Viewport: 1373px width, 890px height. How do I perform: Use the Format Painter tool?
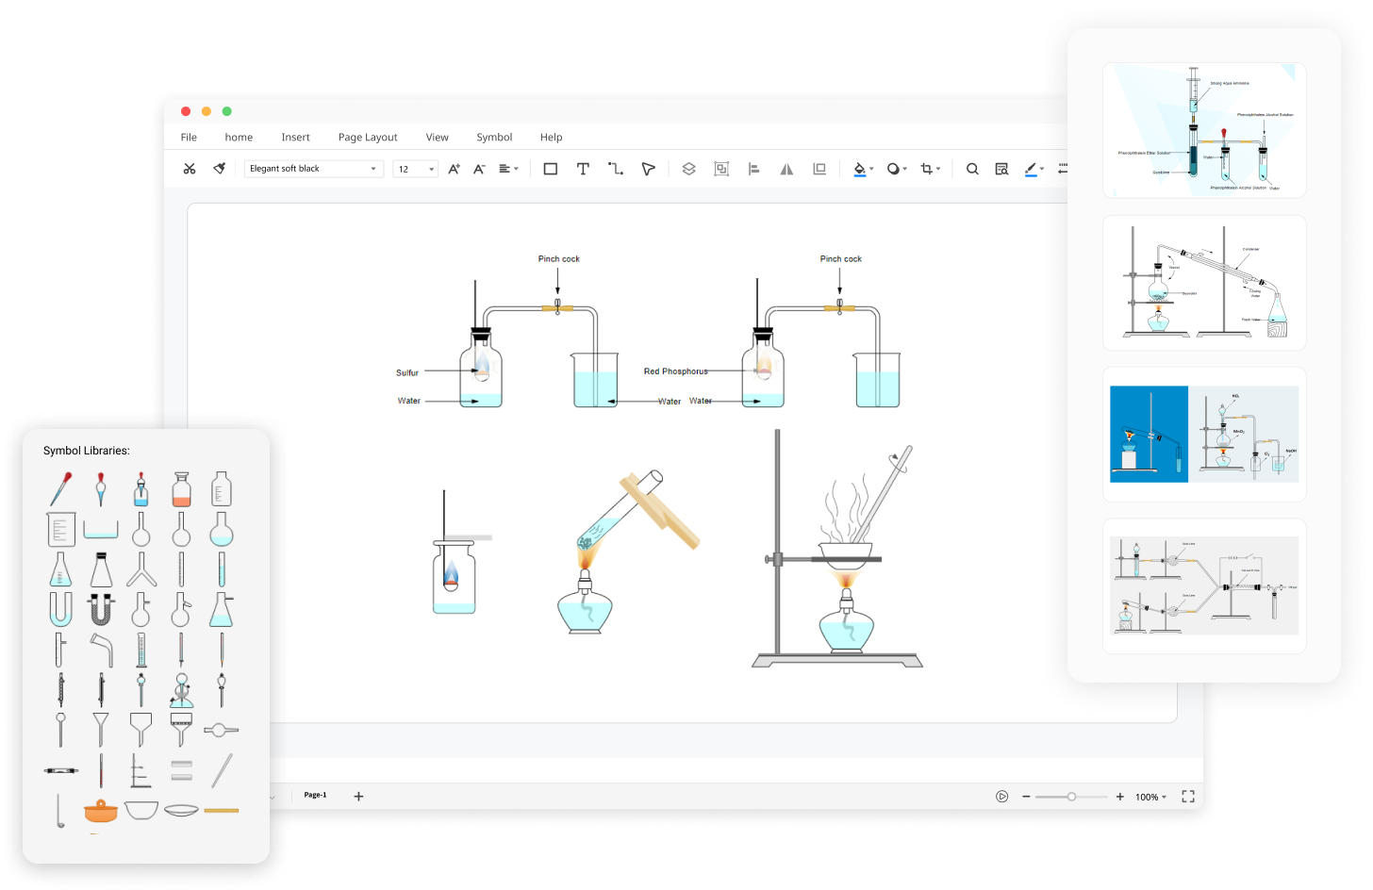(x=218, y=168)
